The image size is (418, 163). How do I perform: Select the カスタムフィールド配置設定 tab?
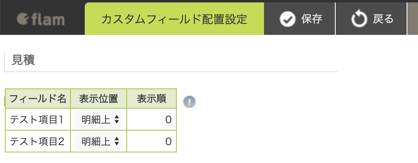(x=174, y=19)
